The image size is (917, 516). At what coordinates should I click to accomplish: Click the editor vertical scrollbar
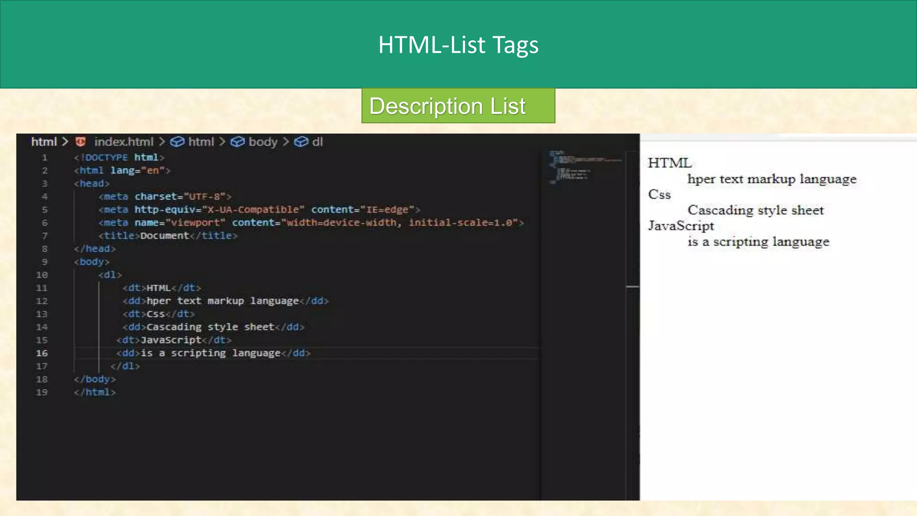point(633,325)
